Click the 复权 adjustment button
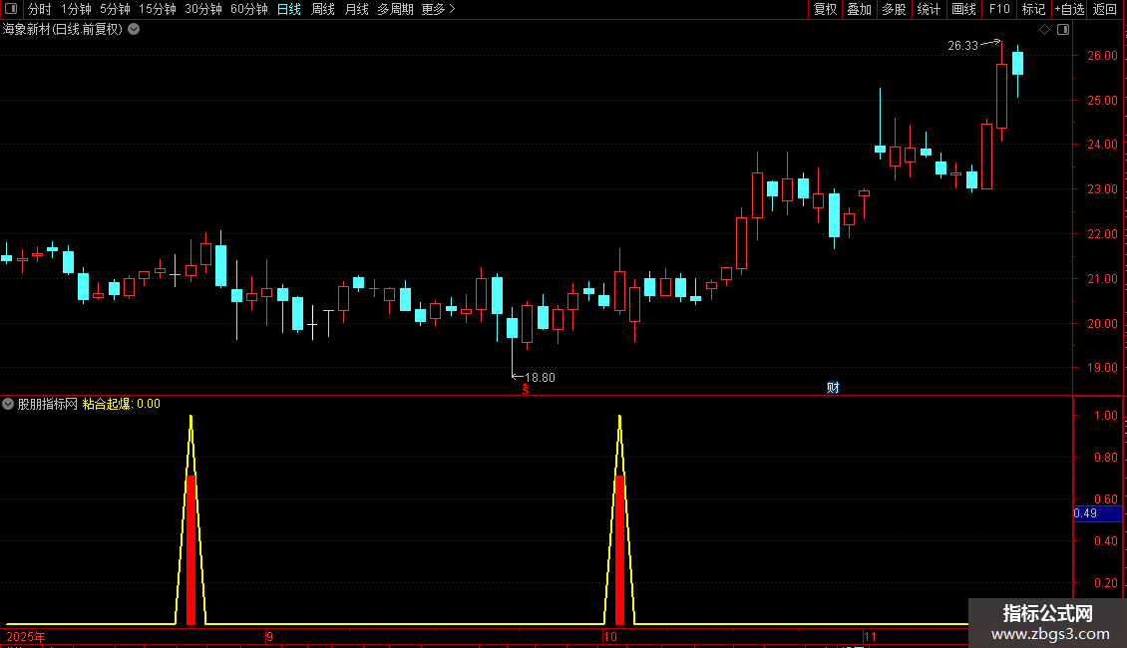Screen dimensions: 1127x648 click(x=825, y=9)
